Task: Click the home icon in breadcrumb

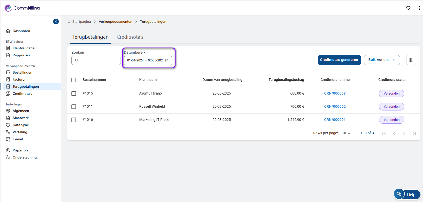Action: pyautogui.click(x=69, y=22)
